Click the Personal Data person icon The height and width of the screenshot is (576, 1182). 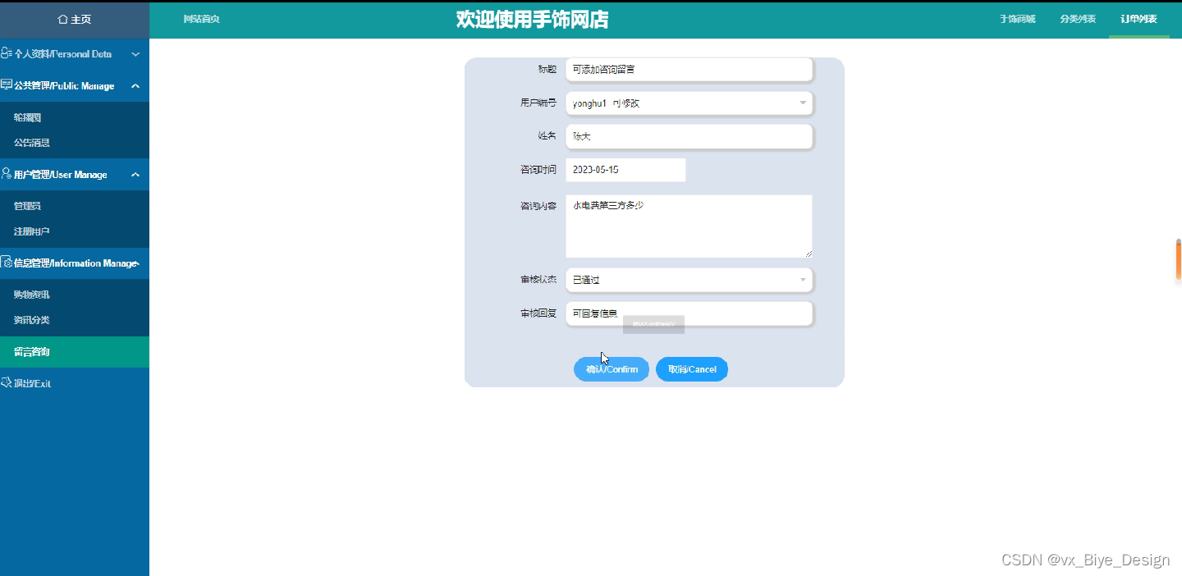[7, 53]
